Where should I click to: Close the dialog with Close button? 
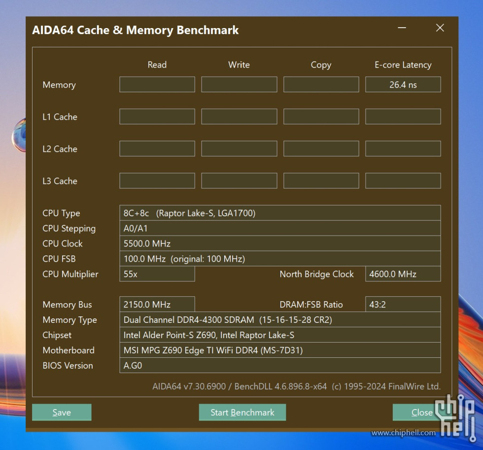[422, 412]
